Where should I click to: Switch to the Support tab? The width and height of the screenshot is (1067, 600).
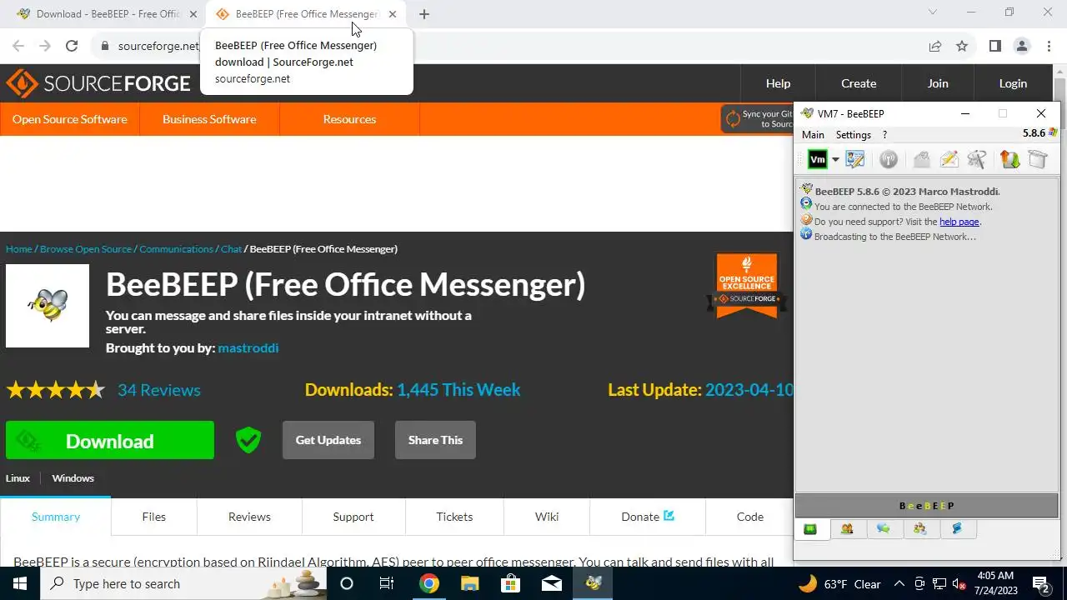[x=353, y=517]
